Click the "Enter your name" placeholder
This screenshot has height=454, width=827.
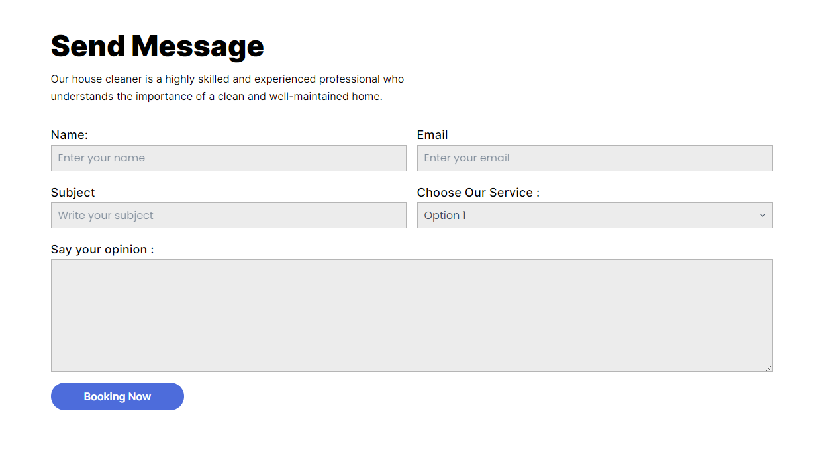pyautogui.click(x=101, y=158)
